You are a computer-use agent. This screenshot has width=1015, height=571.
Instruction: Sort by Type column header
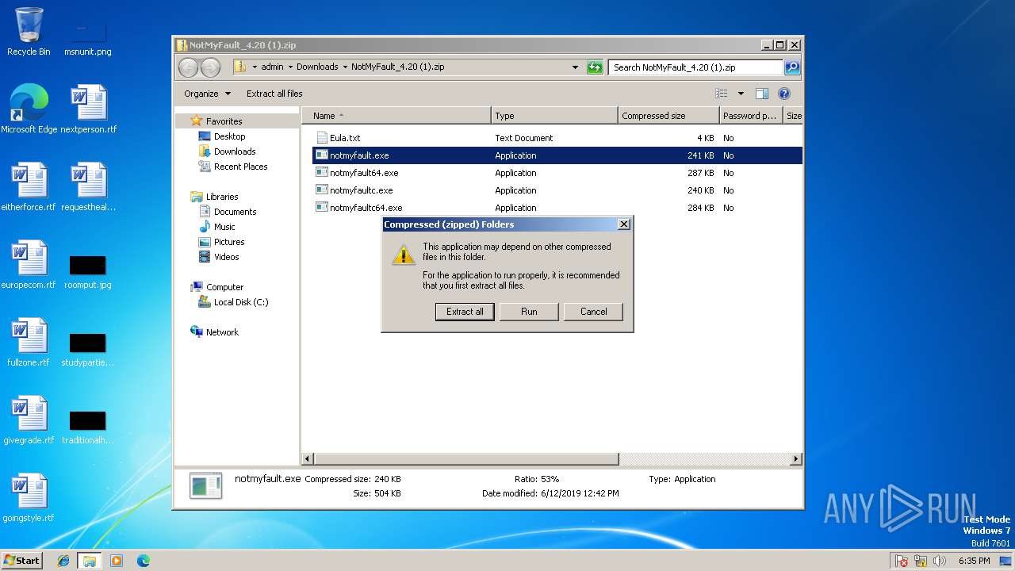(x=554, y=116)
